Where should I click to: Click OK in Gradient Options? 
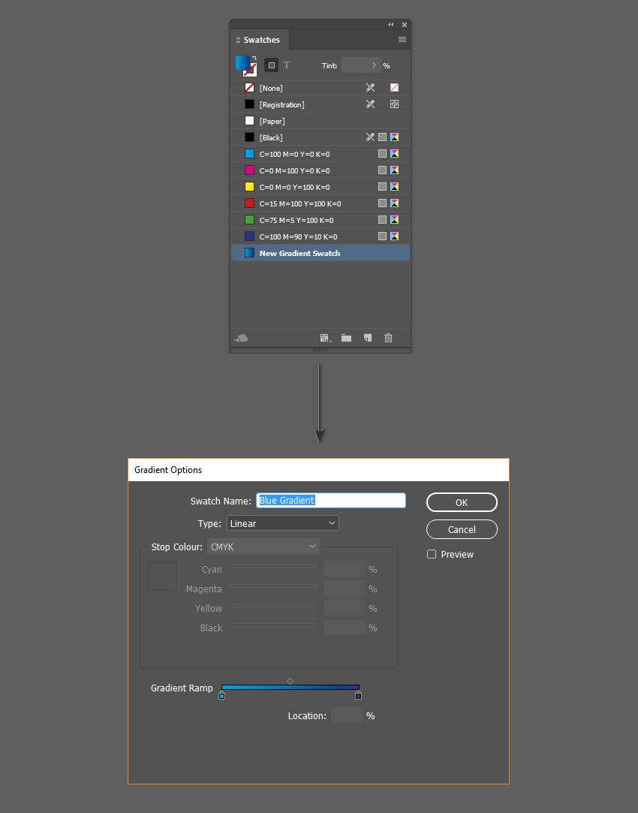tap(462, 502)
